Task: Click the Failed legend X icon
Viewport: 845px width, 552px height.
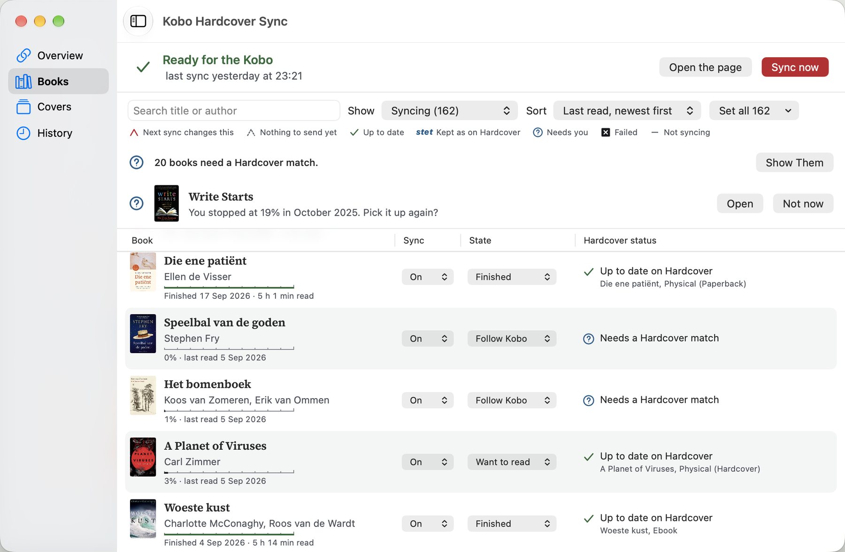Action: click(x=606, y=132)
